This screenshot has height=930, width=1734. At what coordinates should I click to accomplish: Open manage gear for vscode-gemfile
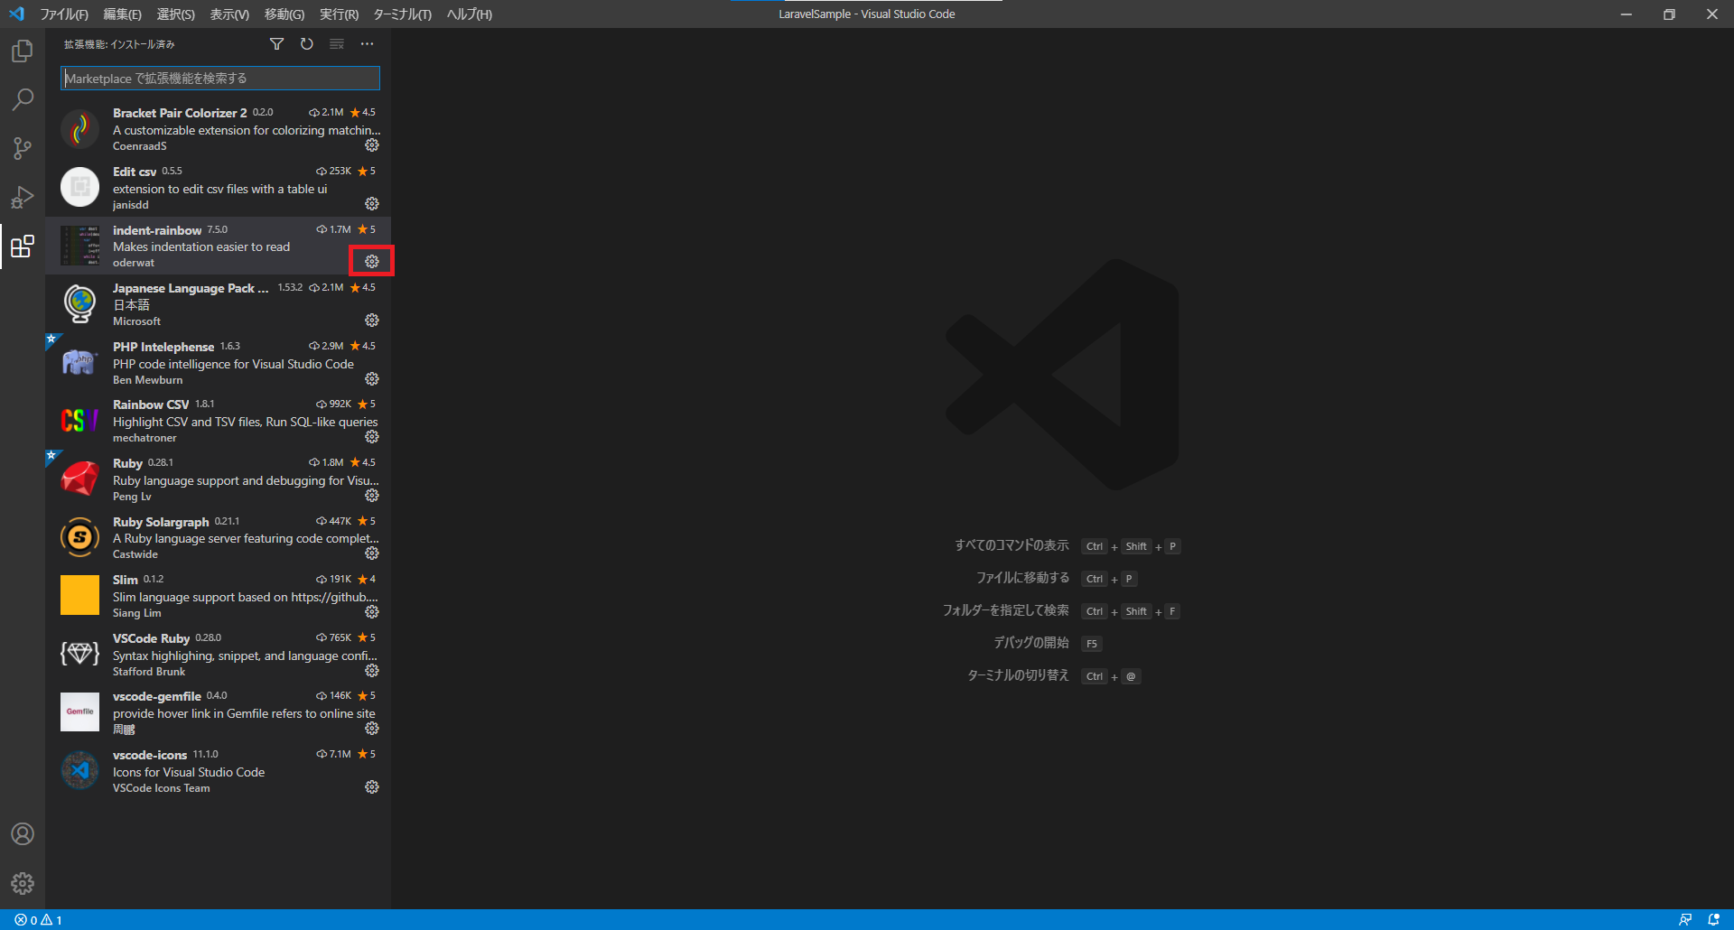tap(372, 729)
